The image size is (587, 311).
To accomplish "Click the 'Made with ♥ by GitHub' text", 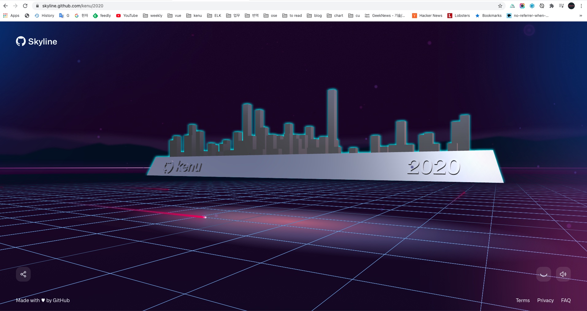I will point(43,301).
